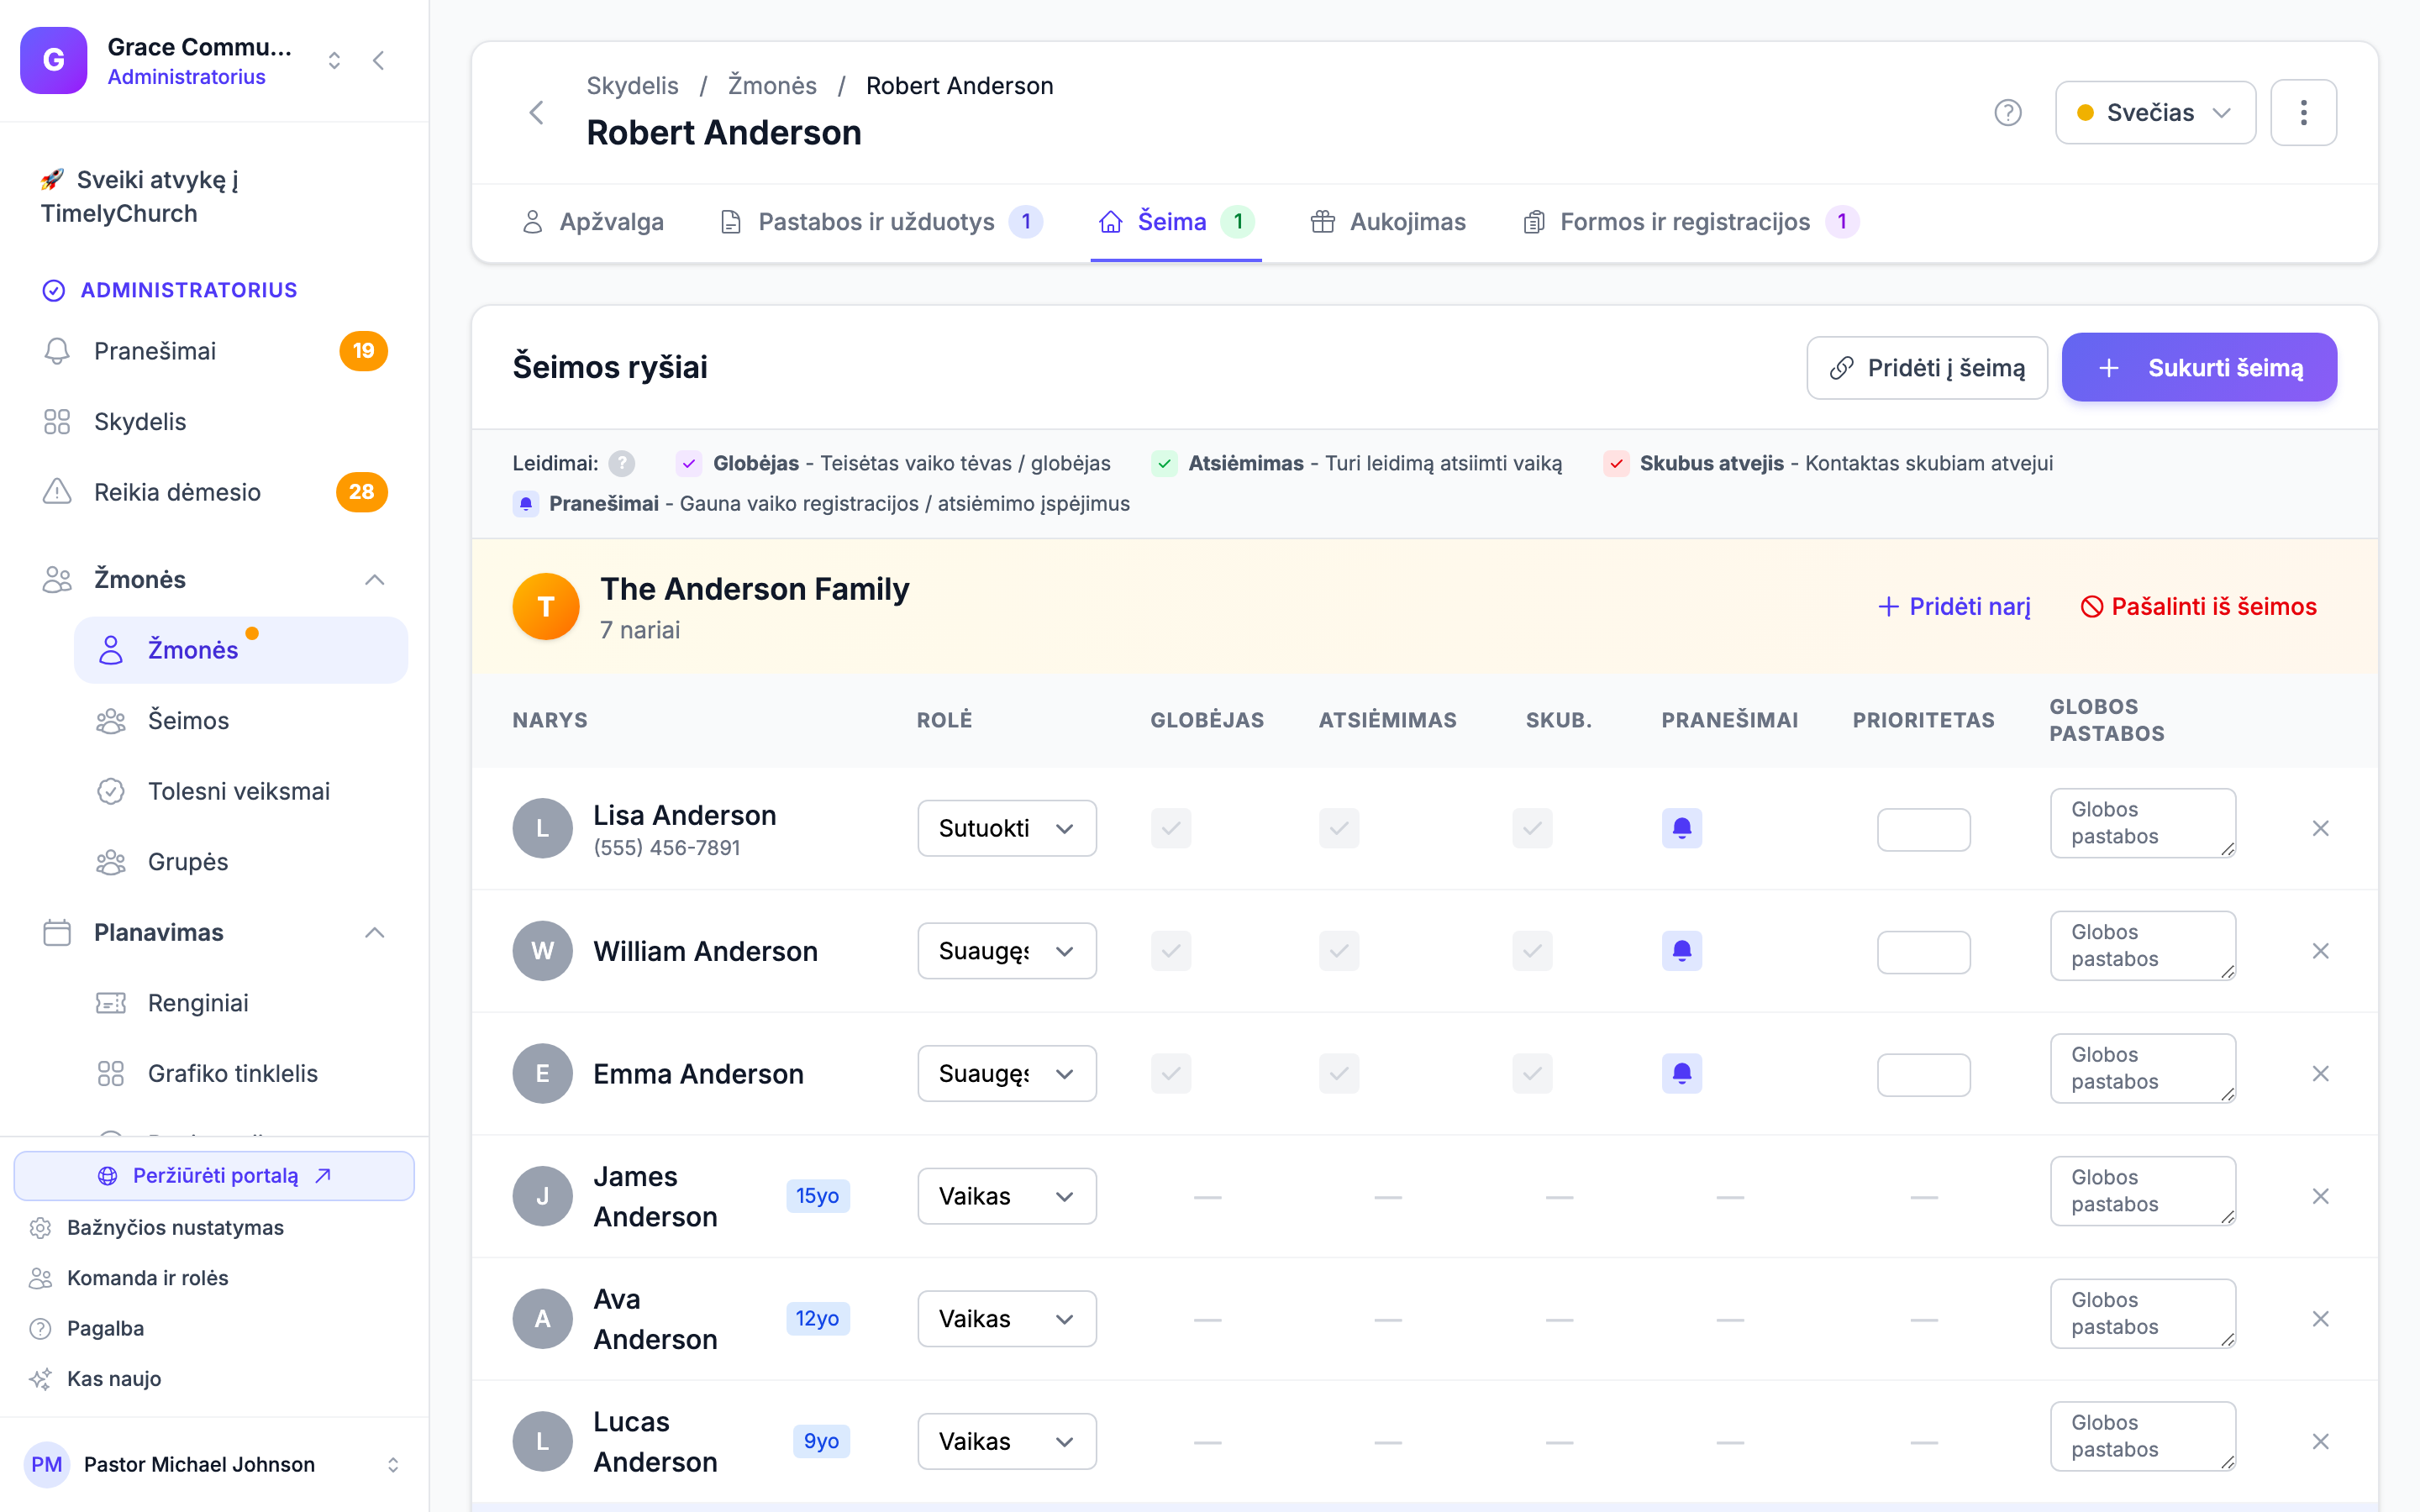The image size is (2420, 1512).
Task: Open Reikia dėmesio in sidebar
Action: (x=215, y=492)
